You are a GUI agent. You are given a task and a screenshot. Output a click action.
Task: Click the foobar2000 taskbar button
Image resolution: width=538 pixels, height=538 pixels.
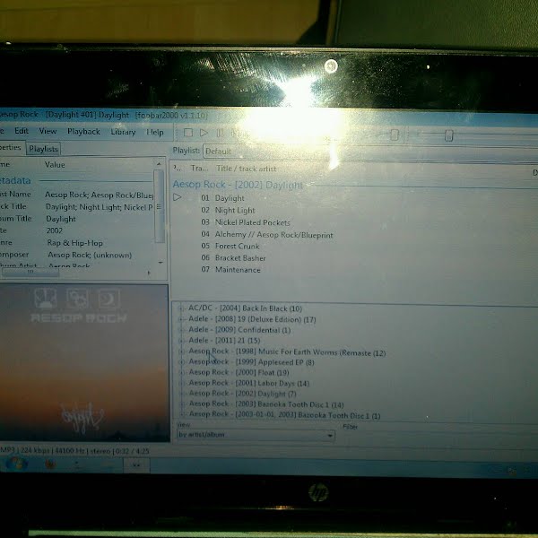pyautogui.click(x=136, y=464)
